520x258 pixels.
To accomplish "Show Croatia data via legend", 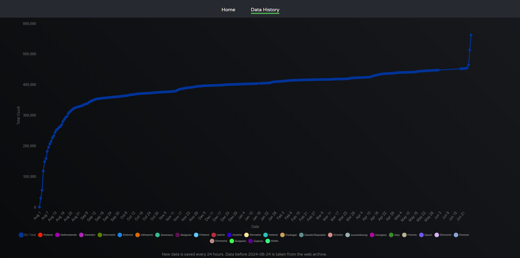I will coord(335,235).
